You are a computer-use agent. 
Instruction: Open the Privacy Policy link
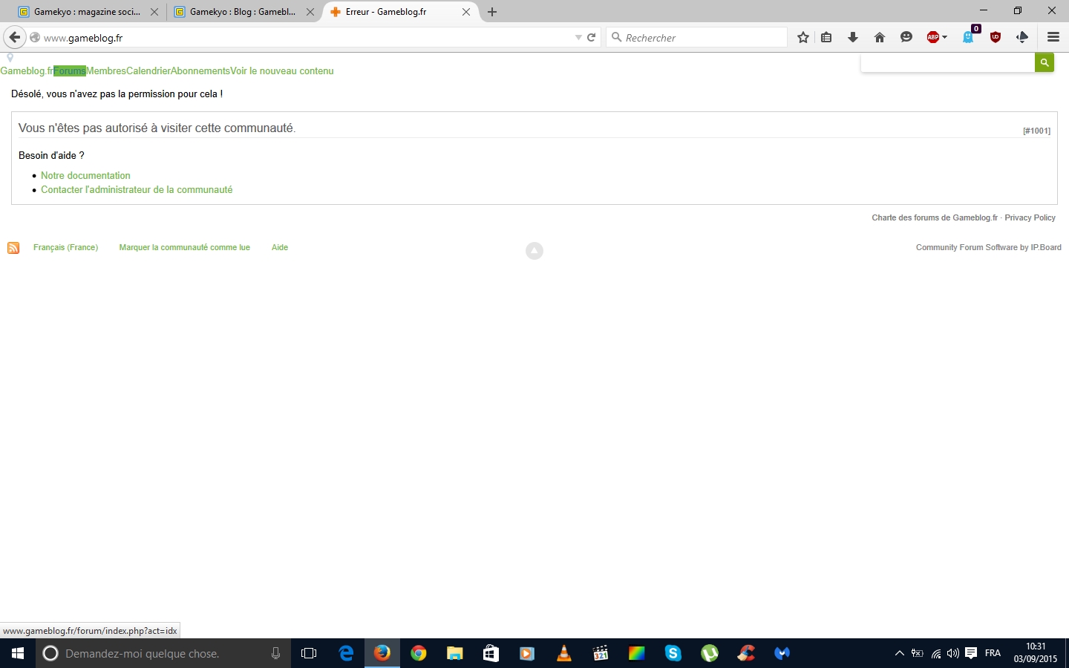[x=1030, y=218]
